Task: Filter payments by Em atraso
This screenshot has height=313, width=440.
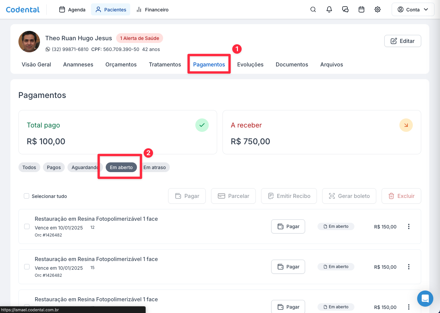Action: point(155,167)
